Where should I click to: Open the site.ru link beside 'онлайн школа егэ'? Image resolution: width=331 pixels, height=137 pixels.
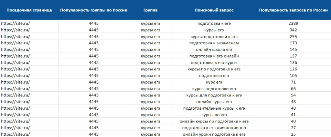point(16,50)
